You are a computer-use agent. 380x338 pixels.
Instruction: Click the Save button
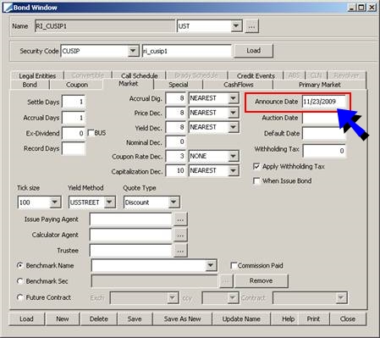135,319
